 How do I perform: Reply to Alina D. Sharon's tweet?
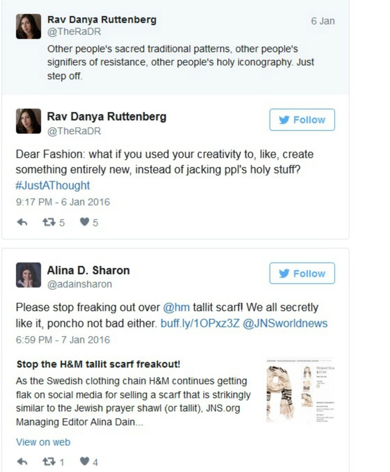coord(22,462)
